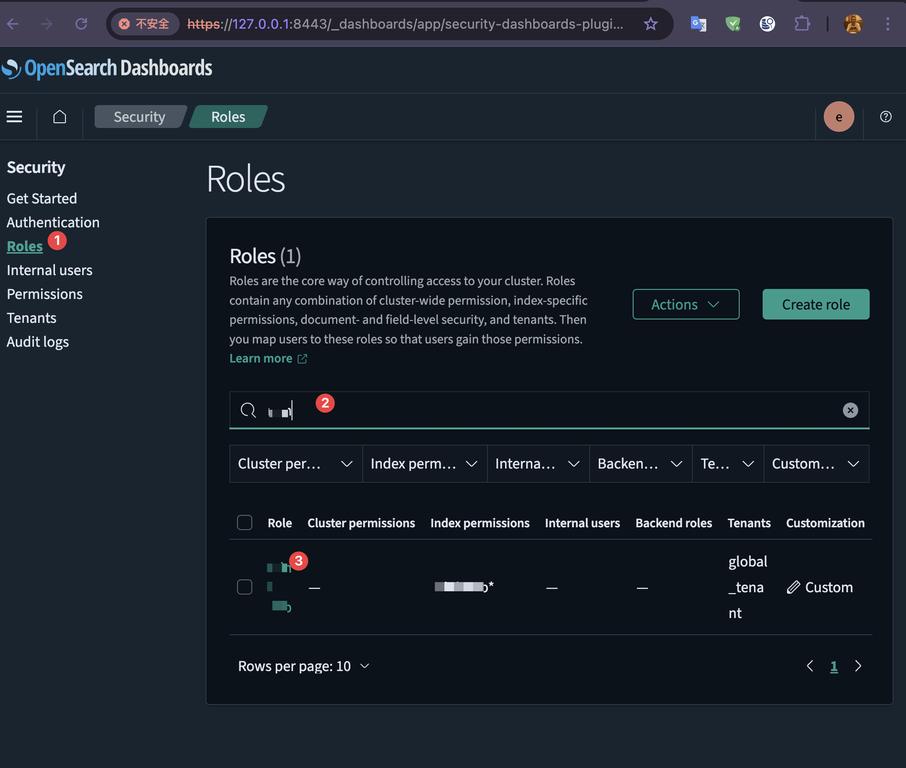Sort by Backend roles column header
Viewport: 906px width, 768px height.
point(674,523)
